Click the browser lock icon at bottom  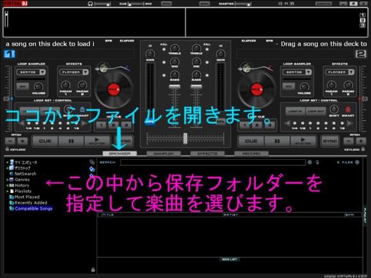93,270
